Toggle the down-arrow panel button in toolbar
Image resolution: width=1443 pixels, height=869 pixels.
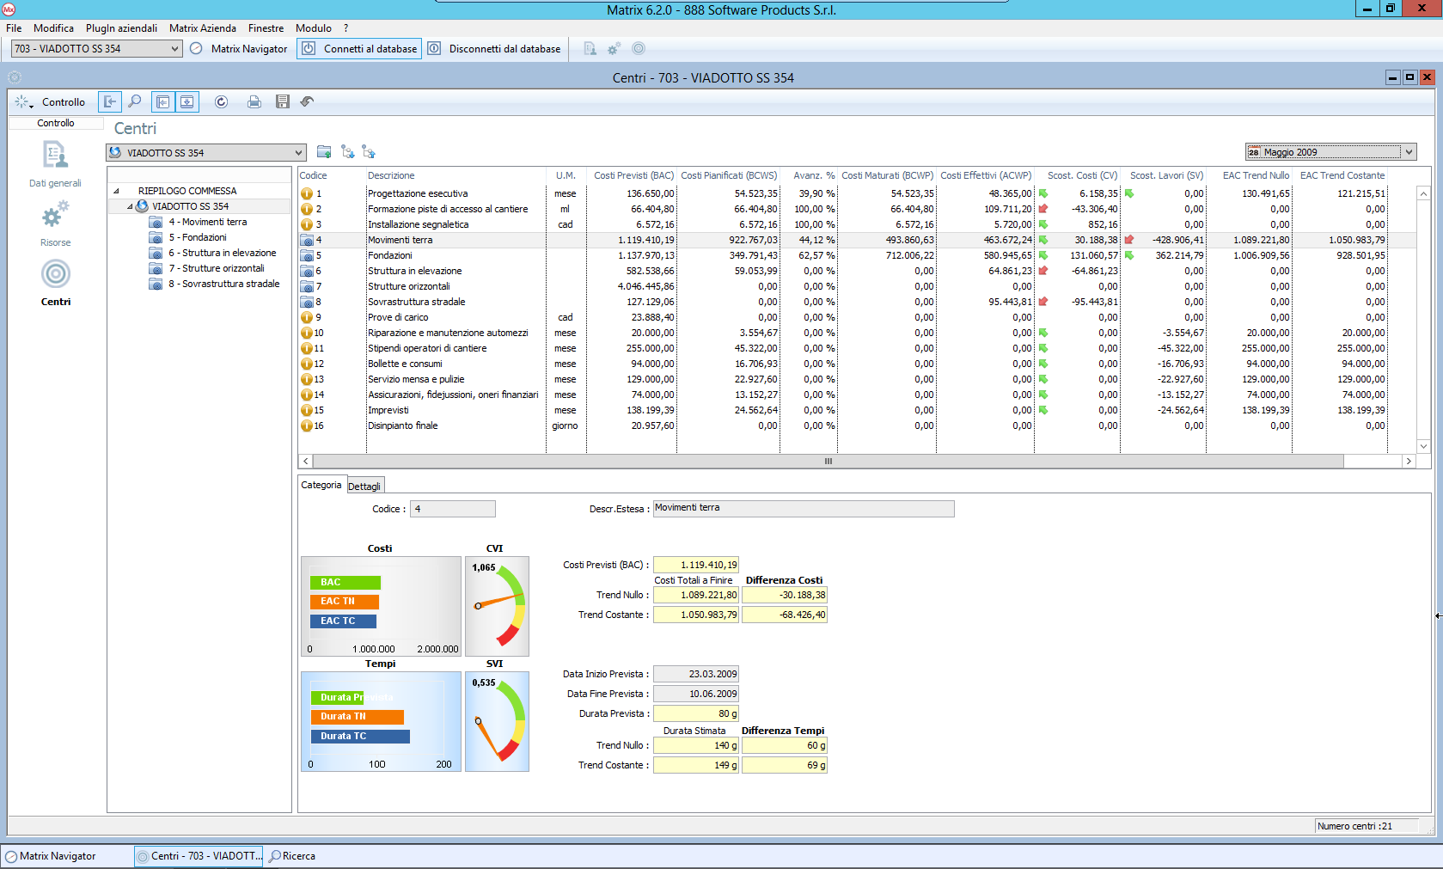[x=186, y=101]
